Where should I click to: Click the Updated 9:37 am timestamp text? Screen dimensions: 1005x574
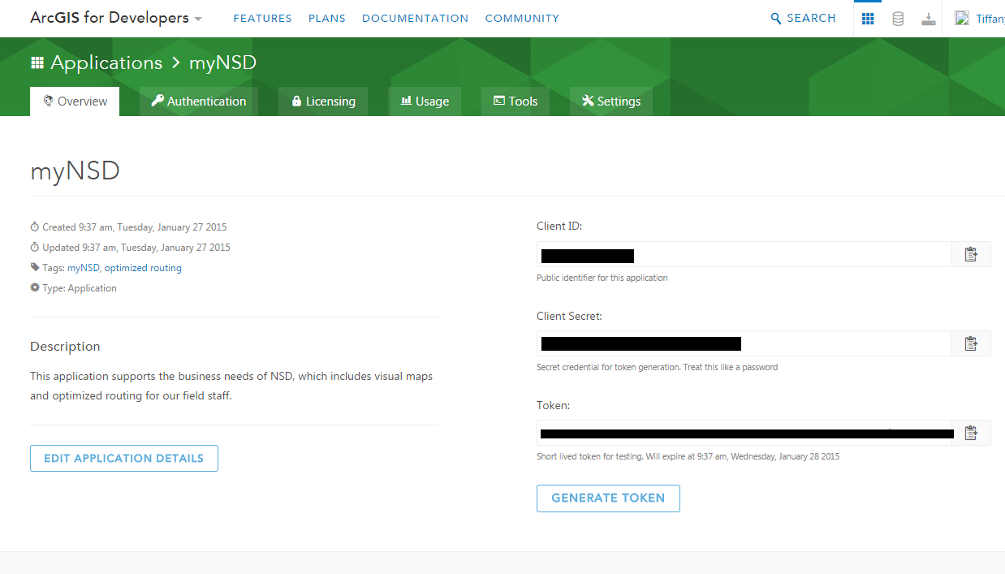click(136, 248)
